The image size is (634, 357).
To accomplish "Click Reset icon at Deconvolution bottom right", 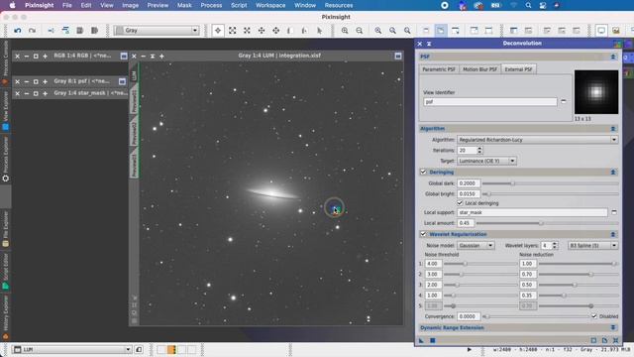I will click(x=615, y=340).
